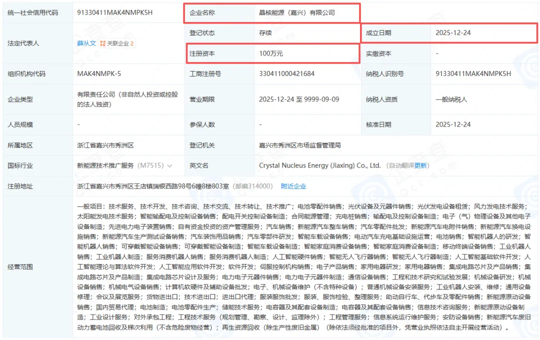Click postal code (邮编314000) text

point(252,186)
